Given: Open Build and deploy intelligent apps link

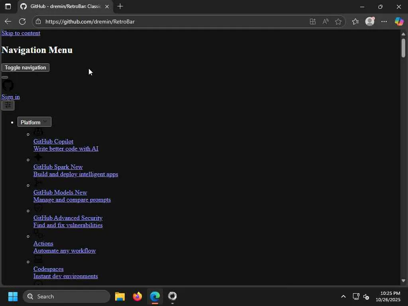Looking at the screenshot, I should [x=76, y=174].
